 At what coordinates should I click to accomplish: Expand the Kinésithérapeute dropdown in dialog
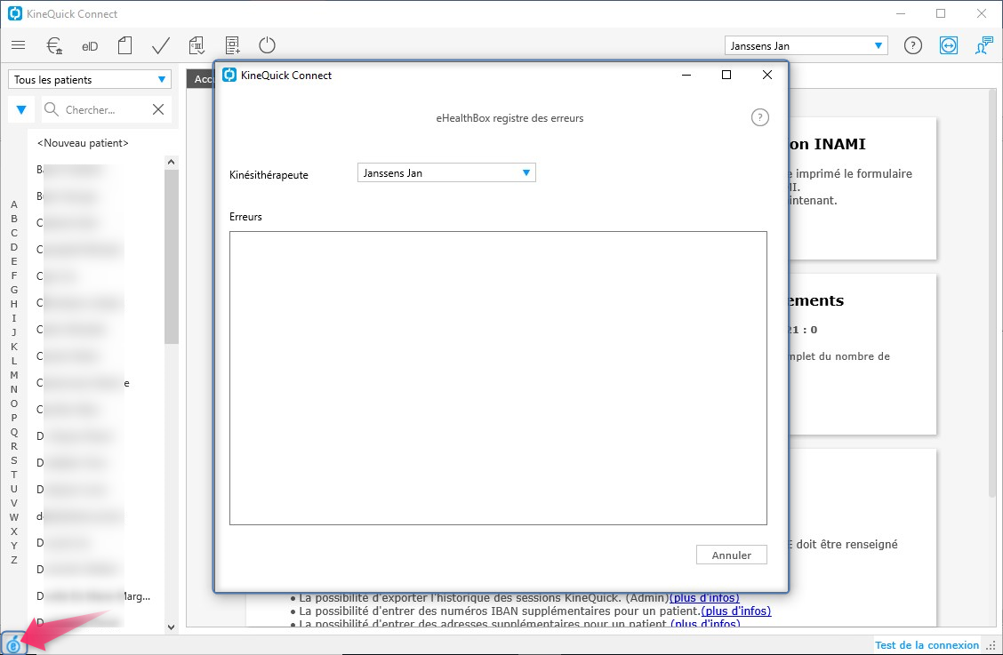coord(446,172)
